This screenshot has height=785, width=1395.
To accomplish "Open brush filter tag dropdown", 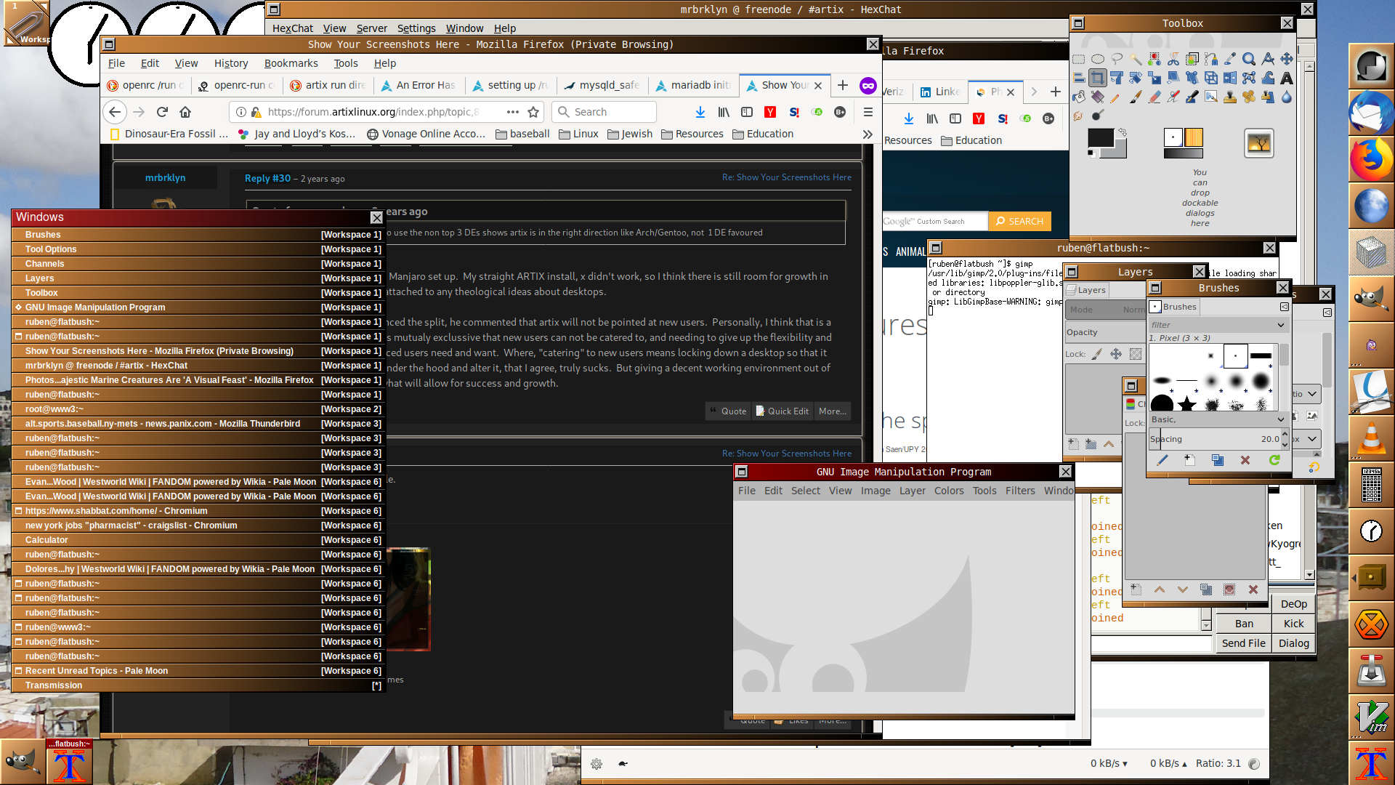I will click(1280, 325).
